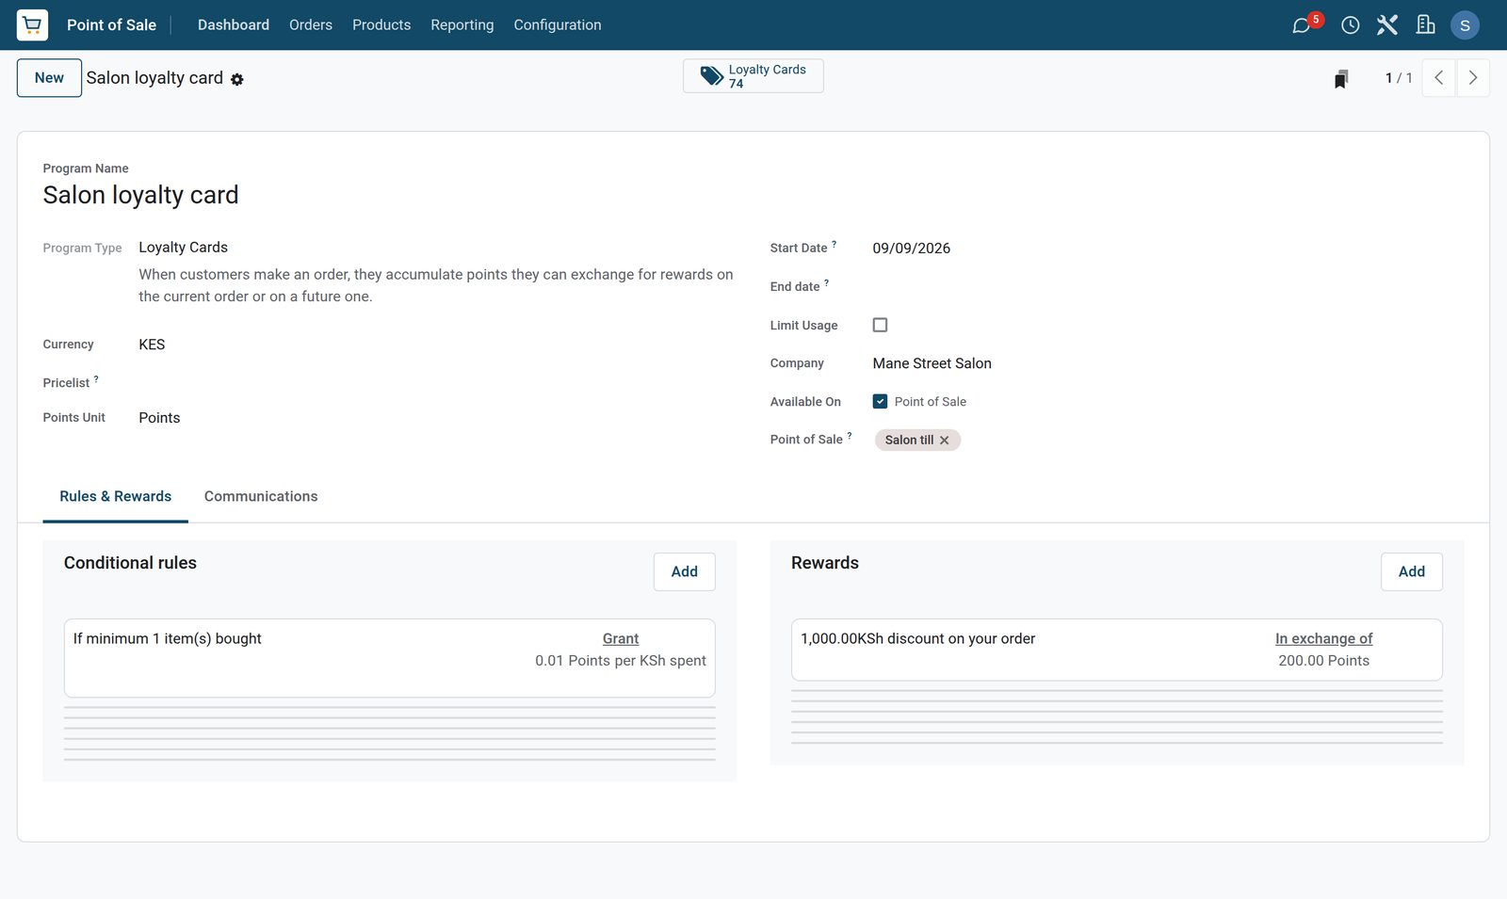The height and width of the screenshot is (899, 1507).
Task: Toggle the Limit Usage checkbox
Action: [880, 325]
